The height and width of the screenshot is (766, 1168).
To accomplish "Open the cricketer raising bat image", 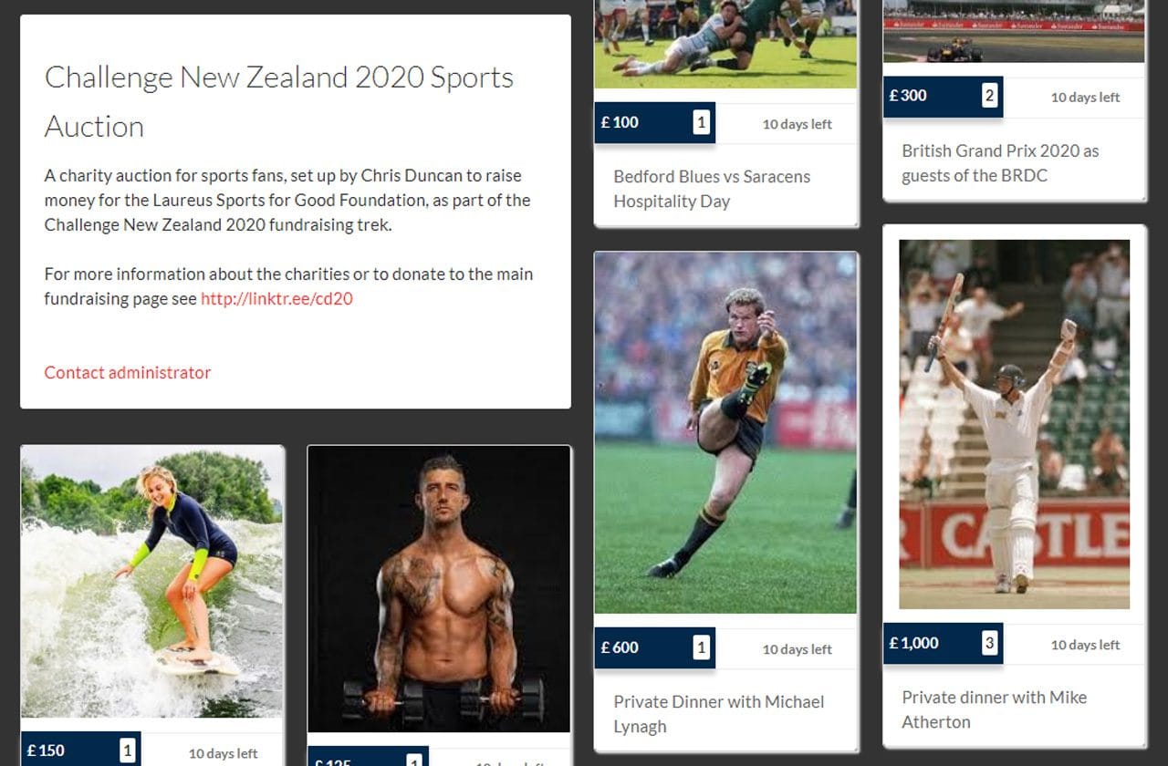I will click(1015, 424).
